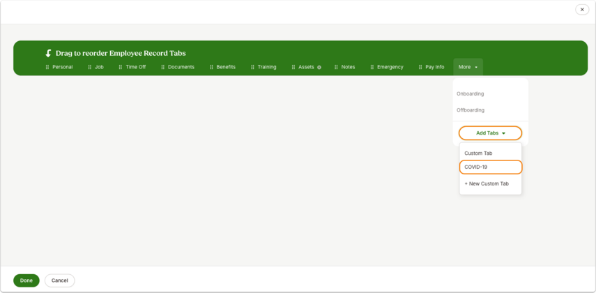
Task: Close the dialog with the X button
Action: 582,10
